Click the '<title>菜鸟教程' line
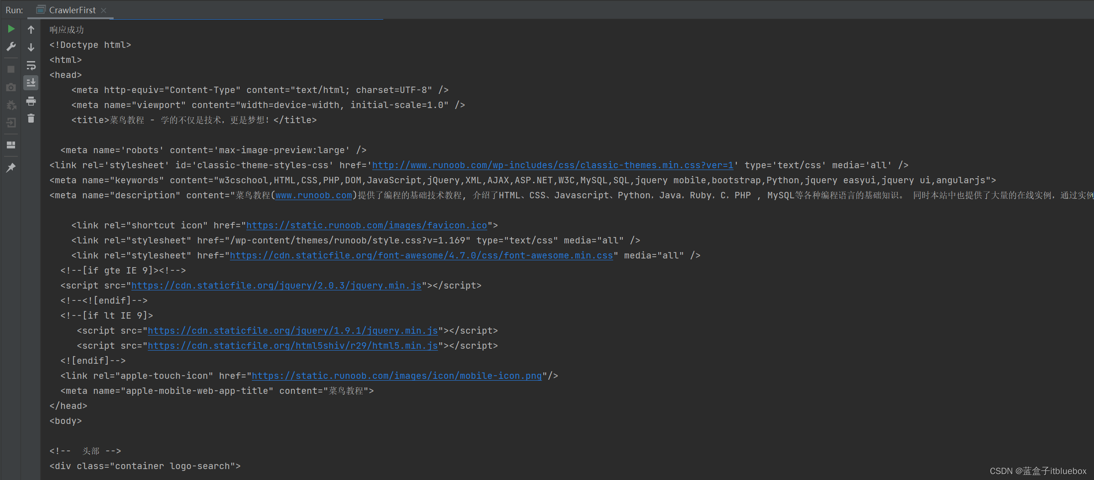 [x=194, y=120]
